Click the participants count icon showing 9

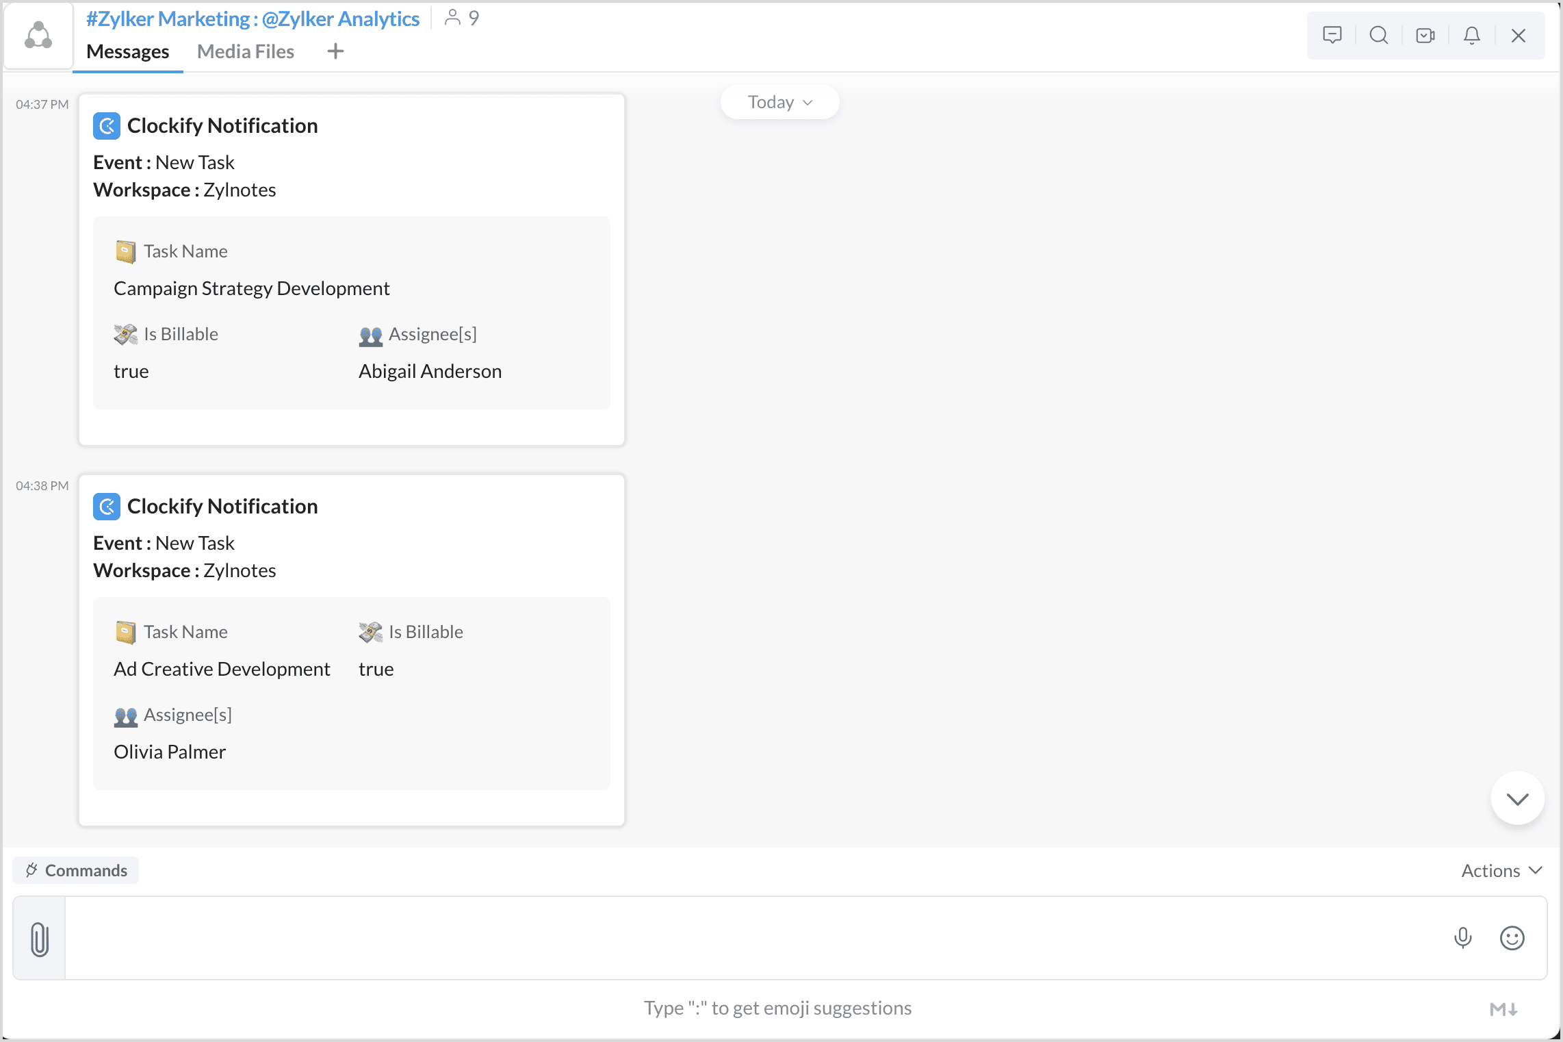tap(462, 18)
